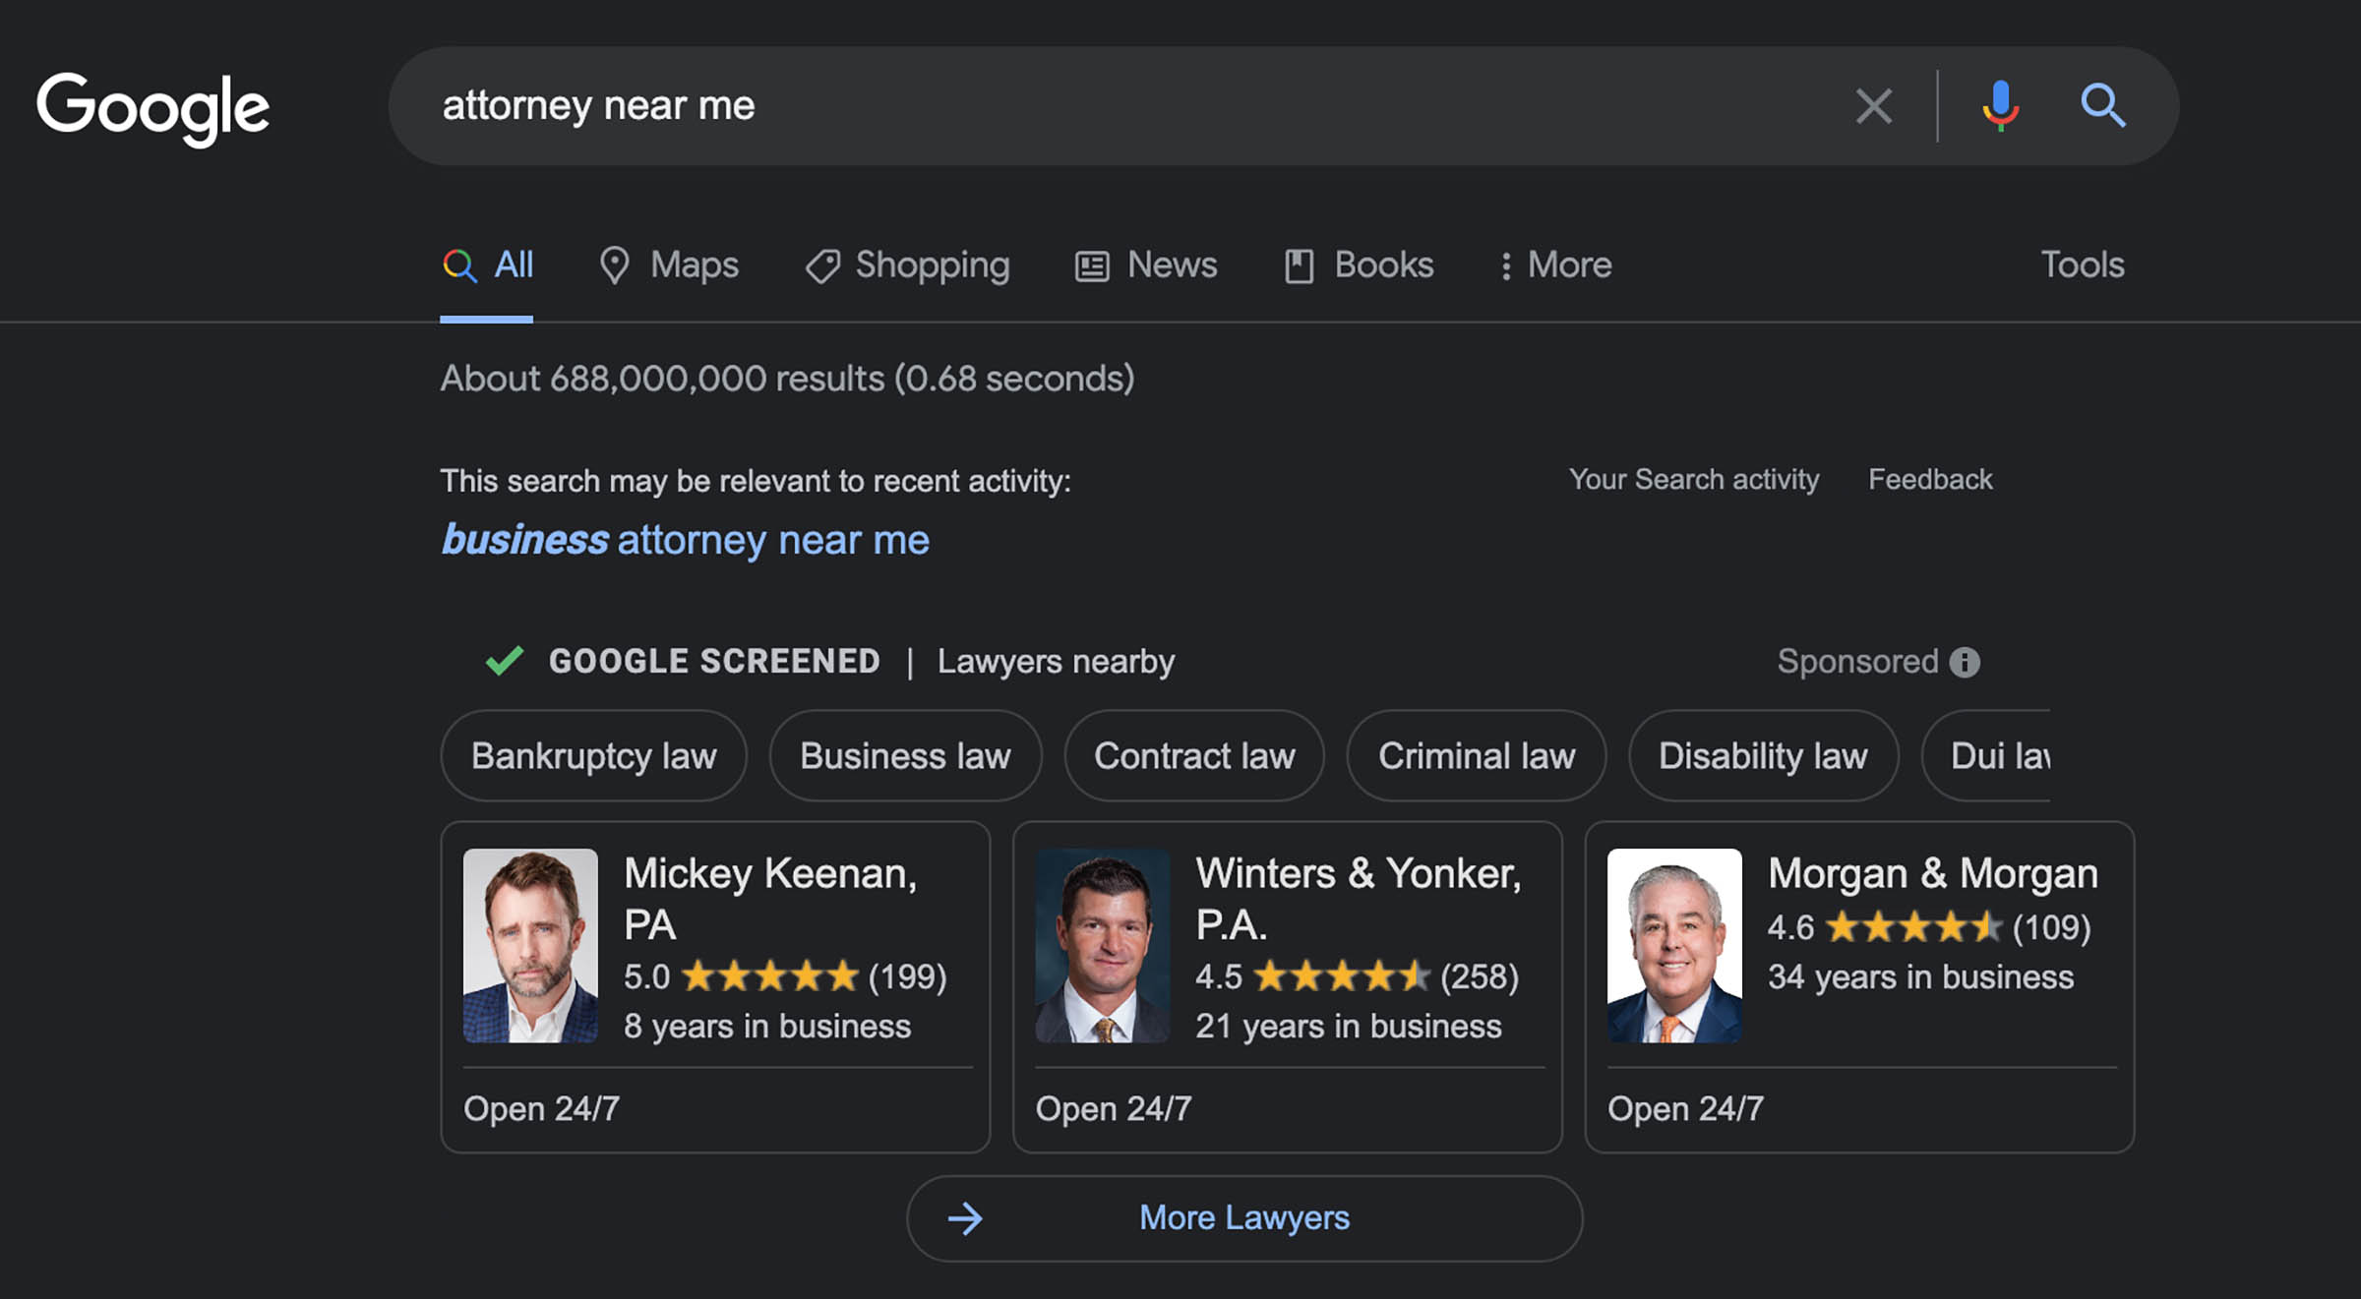2361x1299 pixels.
Task: Click the 'Lawyers nearby' label
Action: pyautogui.click(x=1056, y=662)
